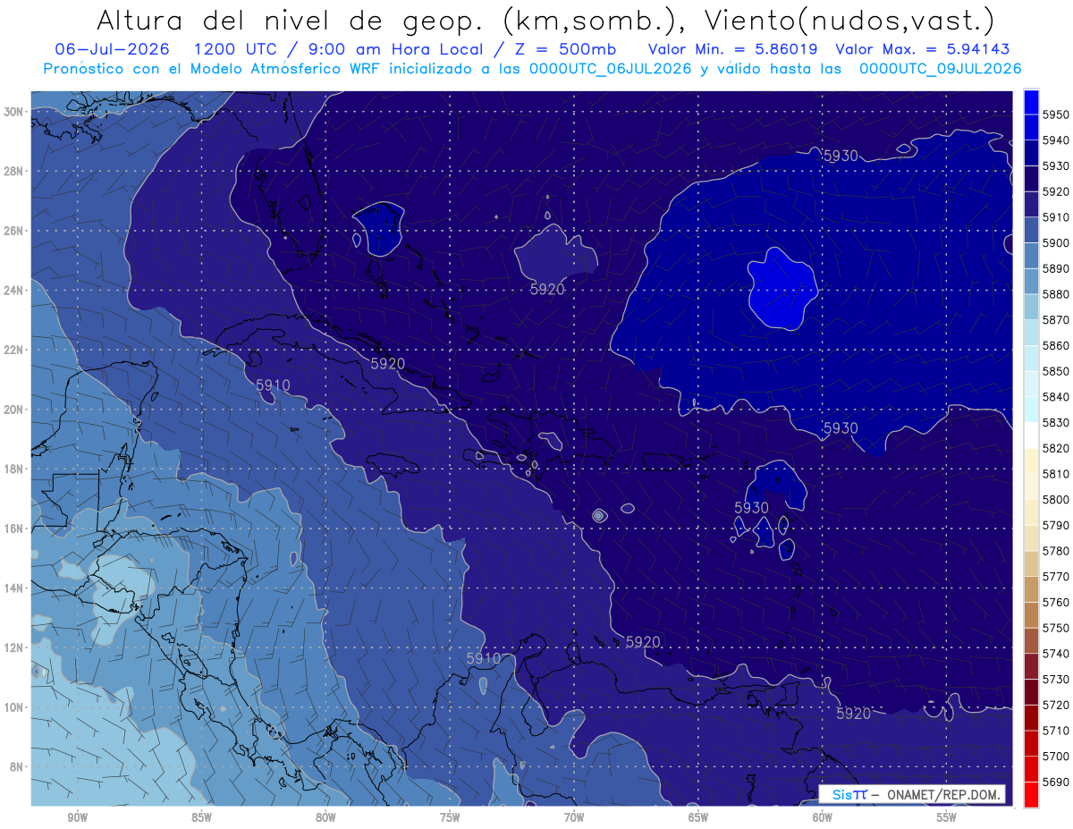Click 'Valor Min. = 5.86019' value
The width and height of the screenshot is (1073, 829).
click(x=733, y=49)
